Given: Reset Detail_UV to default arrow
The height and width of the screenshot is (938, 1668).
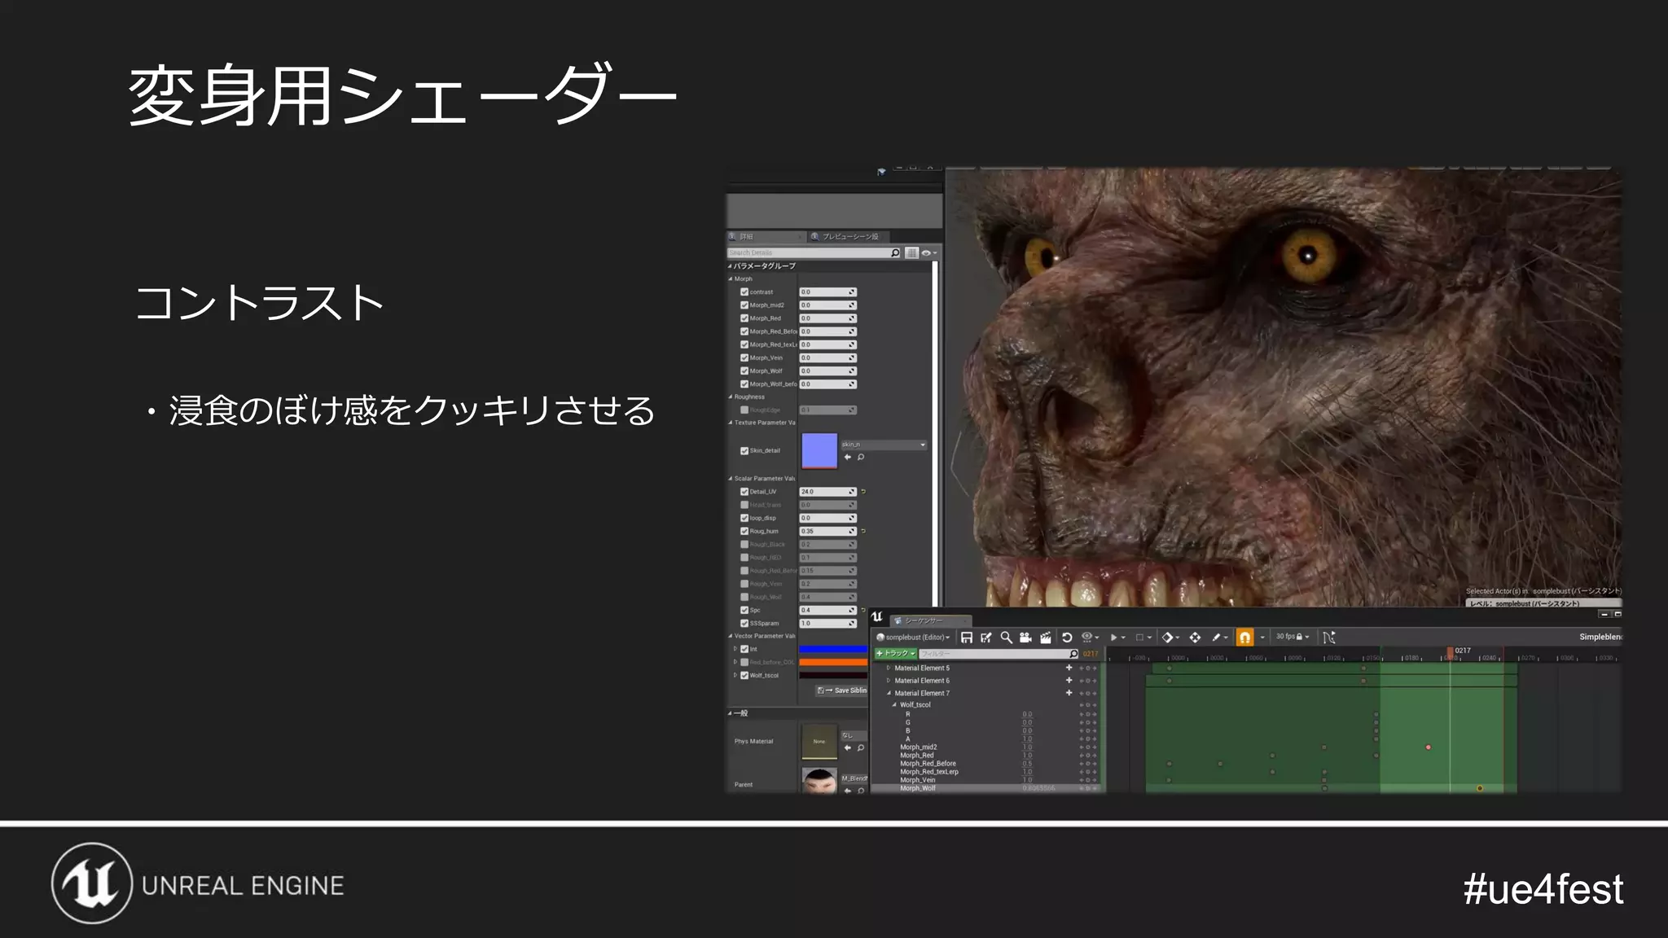Looking at the screenshot, I should point(863,492).
